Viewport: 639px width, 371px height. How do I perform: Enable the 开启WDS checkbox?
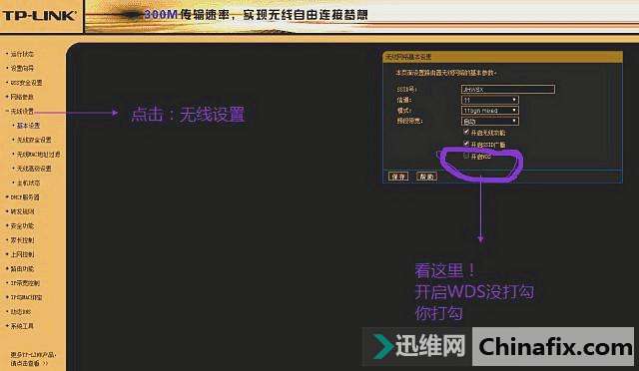pyautogui.click(x=466, y=156)
